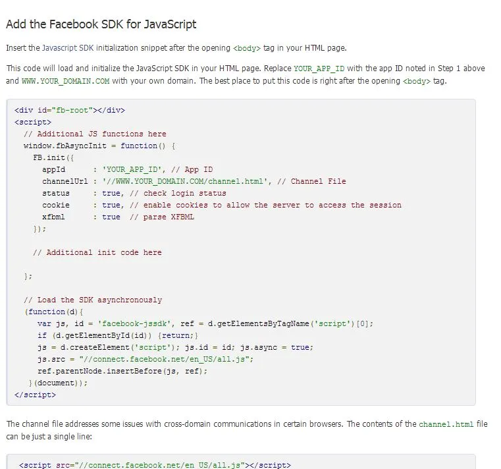Click the script src line in the bottom code block

click(x=155, y=465)
